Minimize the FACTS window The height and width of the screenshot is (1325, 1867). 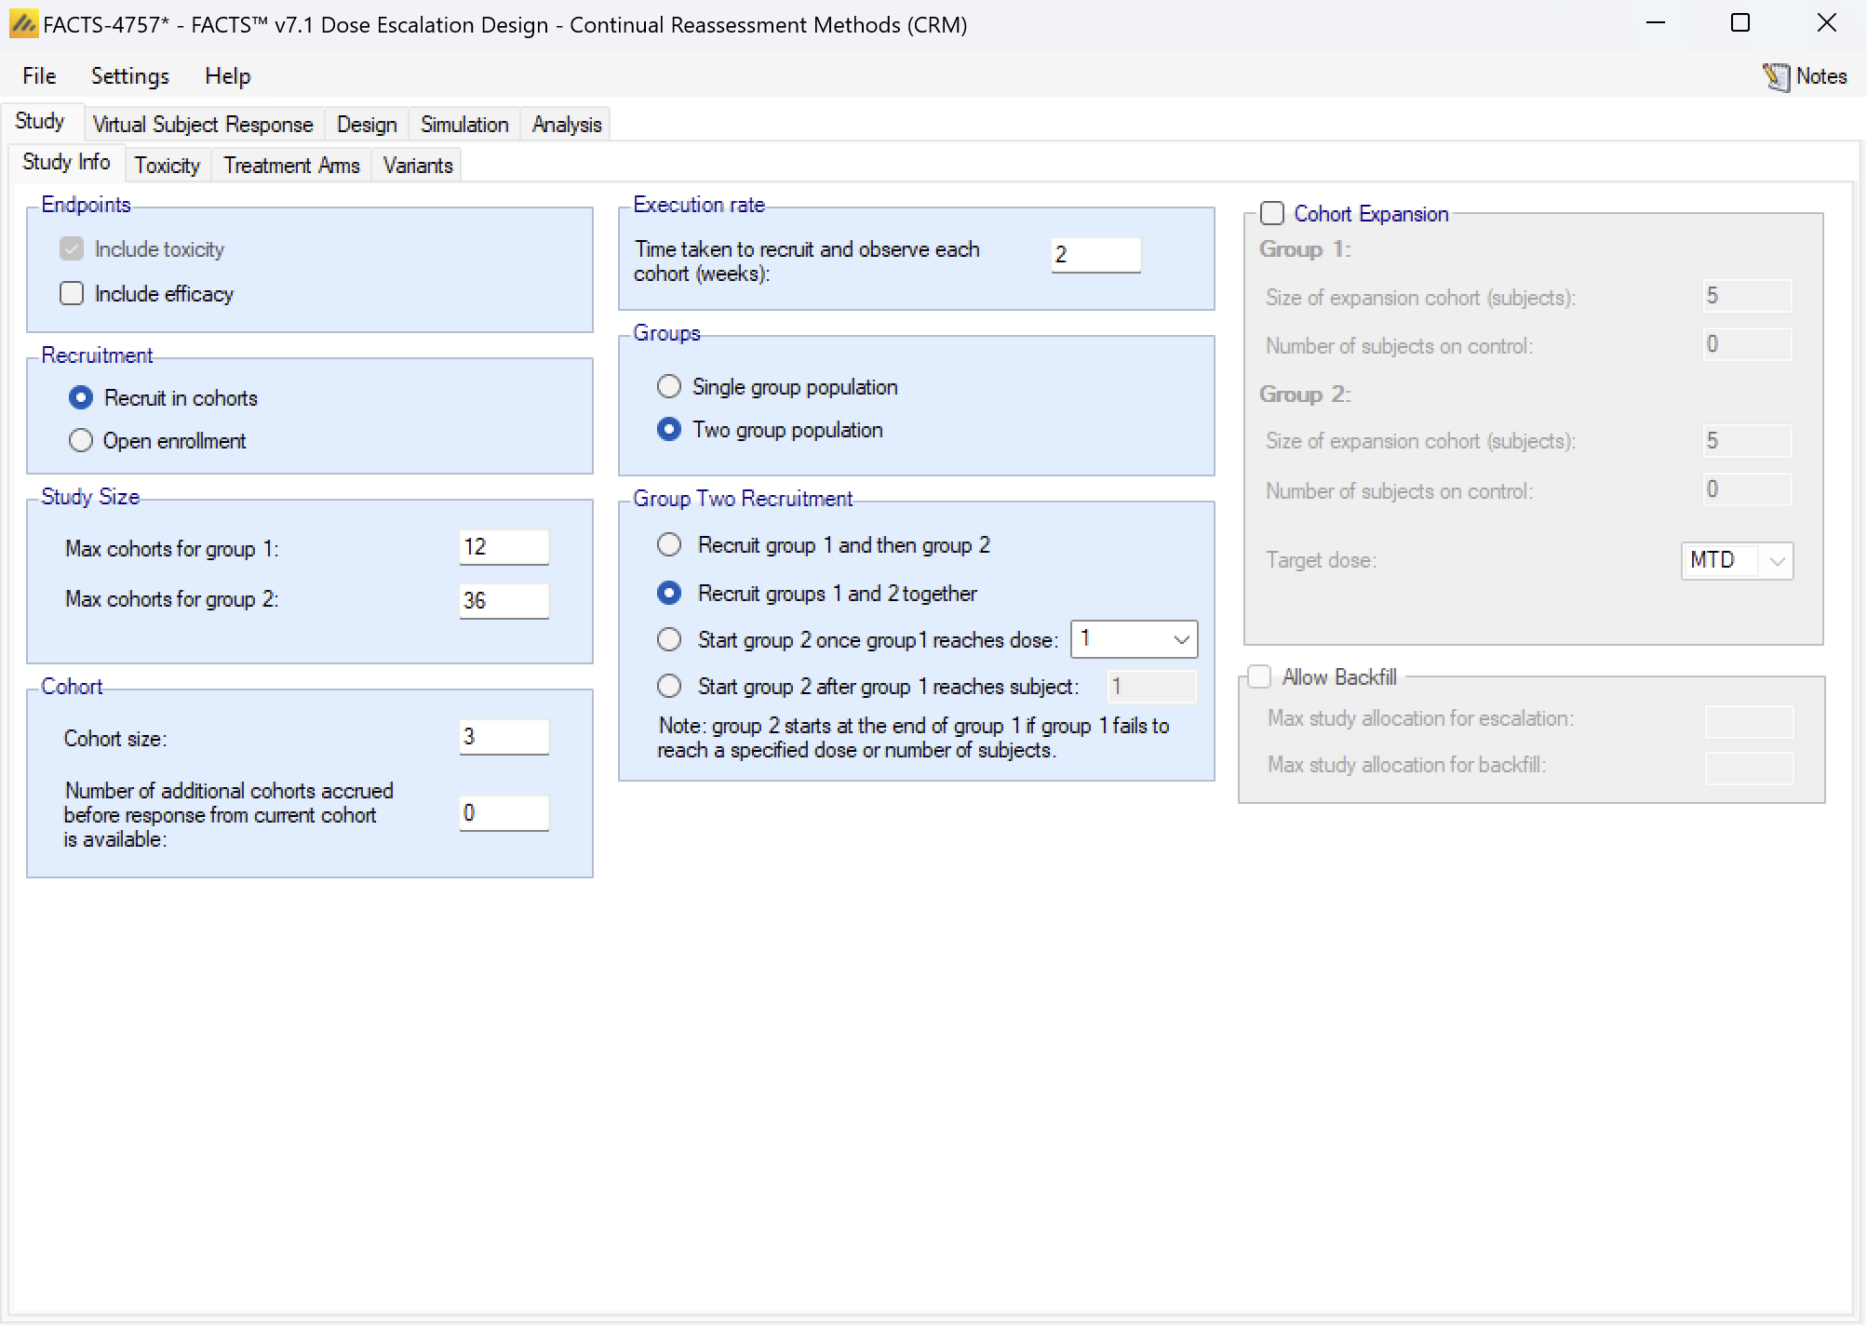pos(1655,23)
